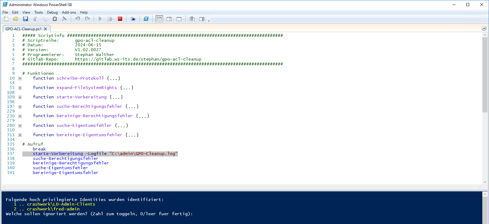
Task: Click the Gitlab repo URL in line 6
Action: tap(138, 59)
